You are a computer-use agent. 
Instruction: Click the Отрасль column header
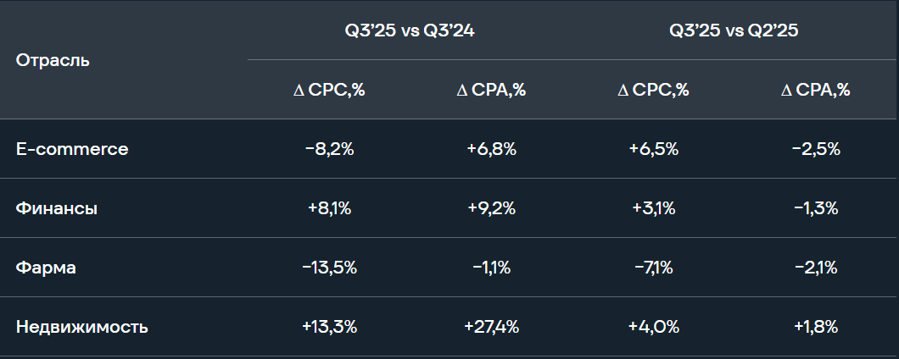tap(53, 60)
